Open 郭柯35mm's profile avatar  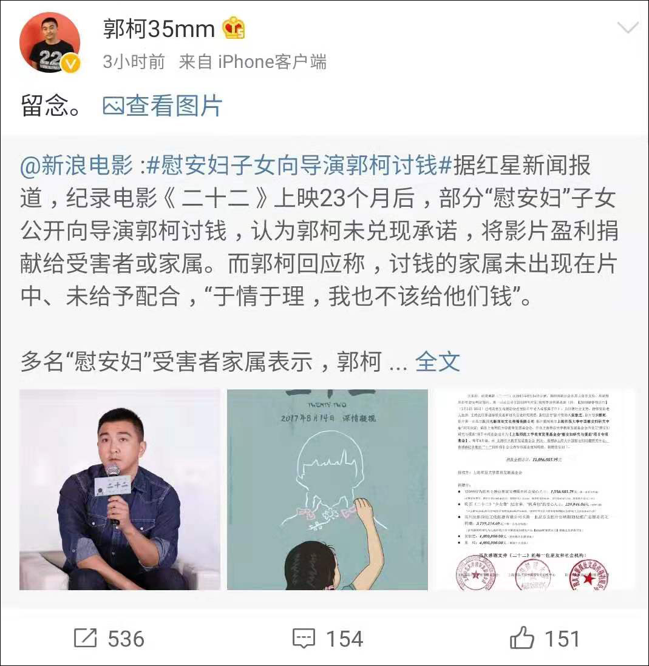50,42
